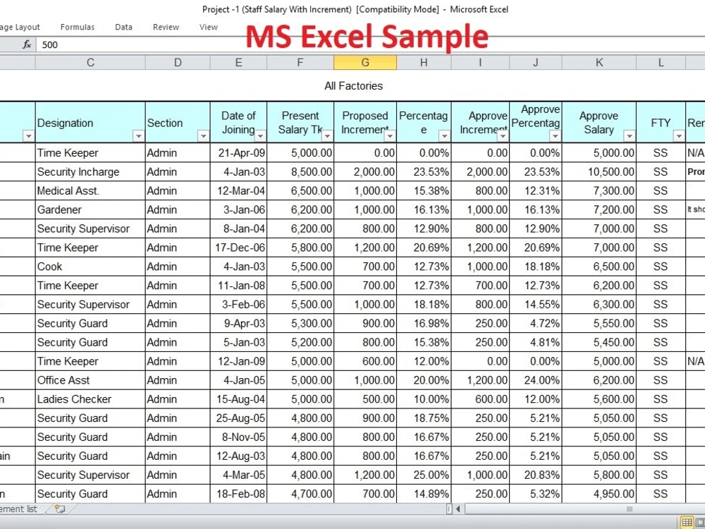
Task: Switch to Normal view in the status bar
Action: 687,522
